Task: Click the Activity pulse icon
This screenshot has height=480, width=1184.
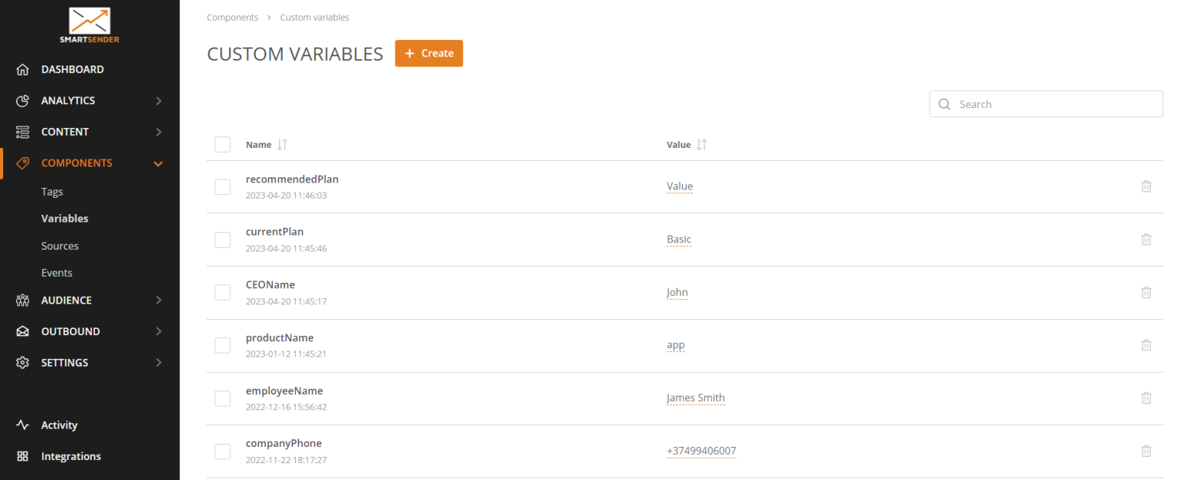Action: (22, 425)
